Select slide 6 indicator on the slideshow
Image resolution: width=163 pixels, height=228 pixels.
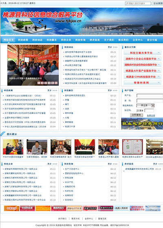pyautogui.click(x=56, y=83)
